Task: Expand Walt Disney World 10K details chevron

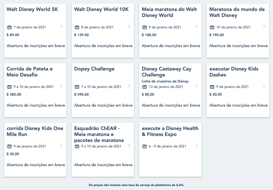Action: tap(129, 27)
